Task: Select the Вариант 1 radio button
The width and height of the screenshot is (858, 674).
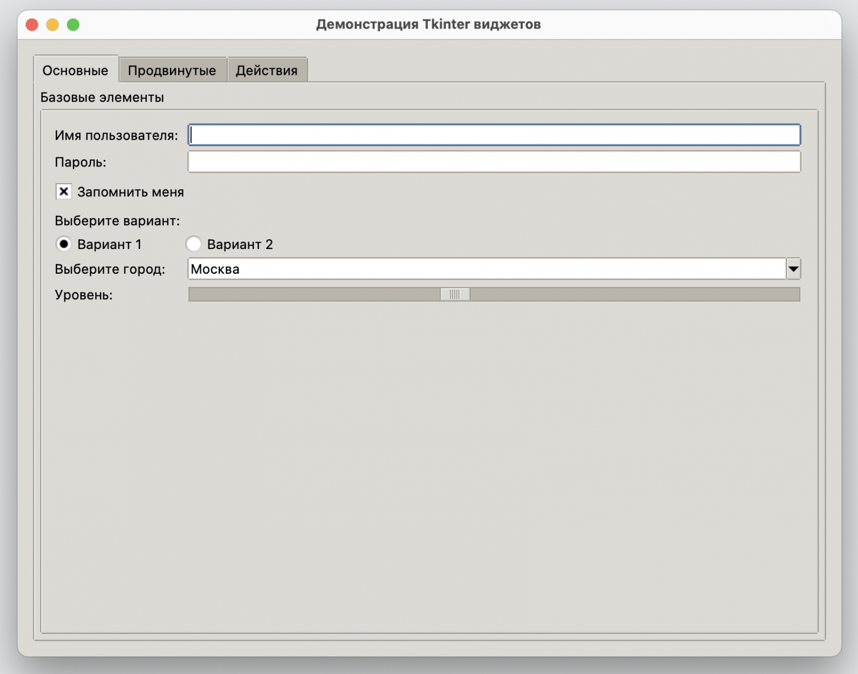Action: point(64,244)
